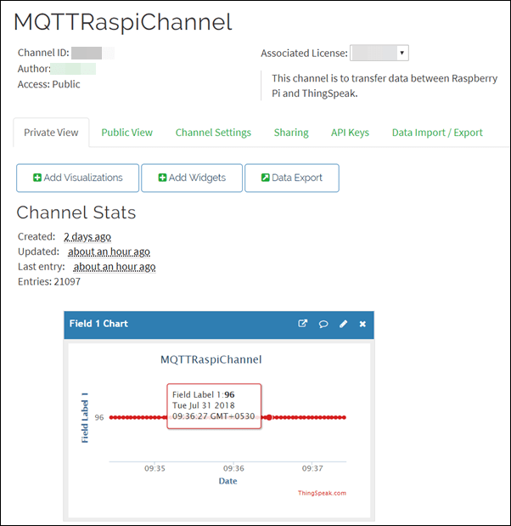
Task: Select the Sharing tab
Action: pyautogui.click(x=291, y=133)
